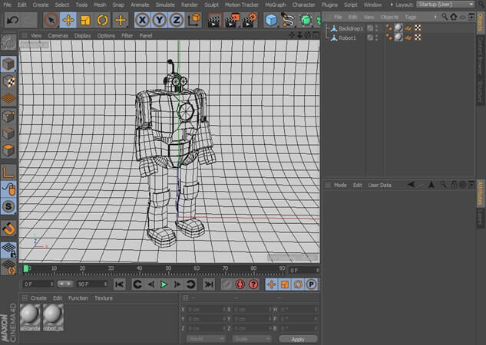Click the green generator object icon
The width and height of the screenshot is (486, 345).
(x=306, y=20)
